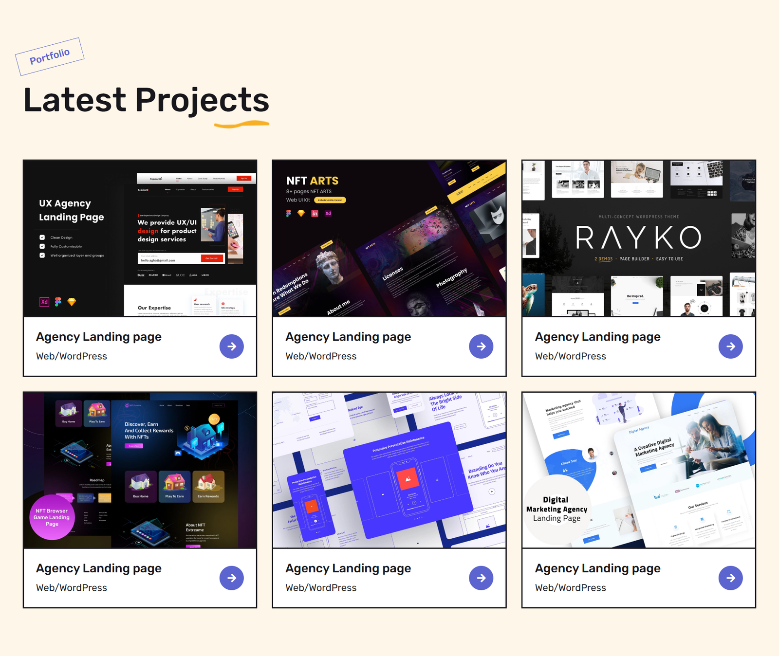Open NFT ARTS Web UI Kit thumbnail
779x656 pixels.
point(389,238)
